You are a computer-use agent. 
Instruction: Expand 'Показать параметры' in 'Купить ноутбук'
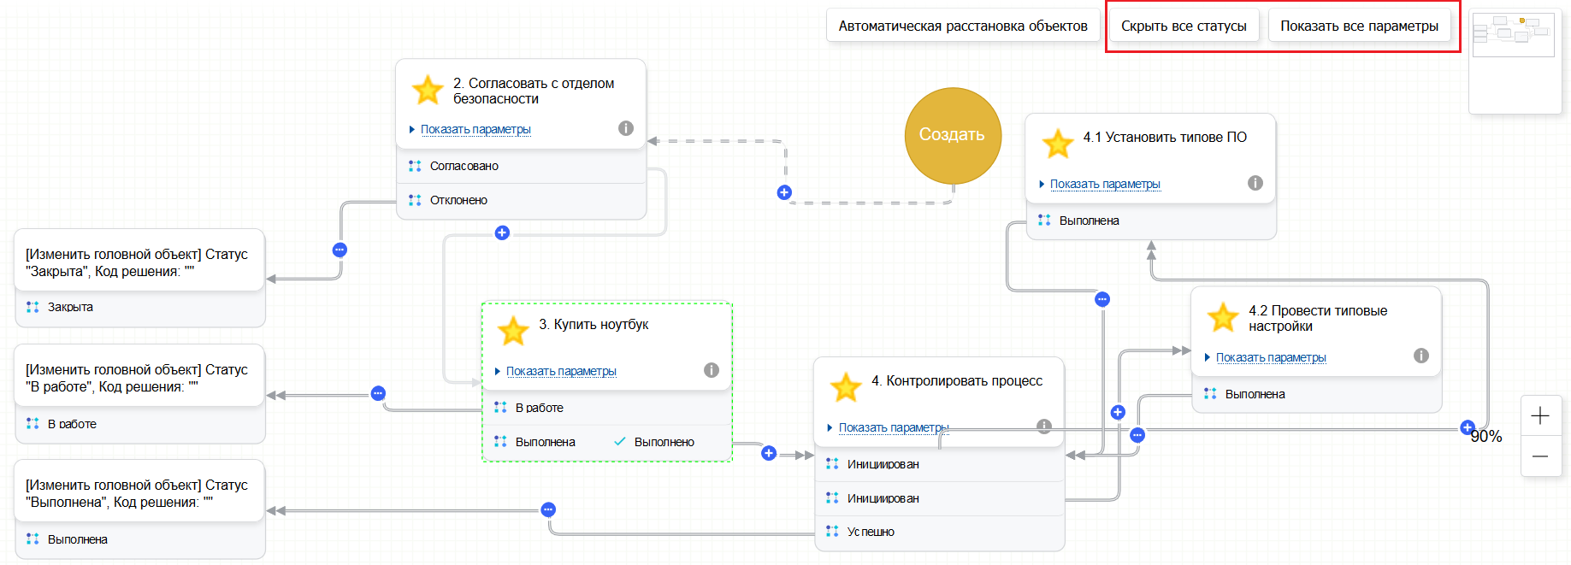coord(560,371)
